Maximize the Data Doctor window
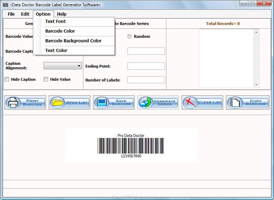Viewport: 274px width, 200px height. coord(253,3)
